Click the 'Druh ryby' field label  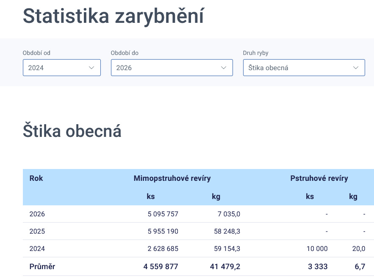256,53
